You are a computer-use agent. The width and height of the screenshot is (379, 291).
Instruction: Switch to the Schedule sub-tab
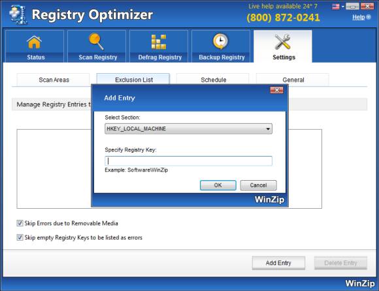click(x=213, y=80)
